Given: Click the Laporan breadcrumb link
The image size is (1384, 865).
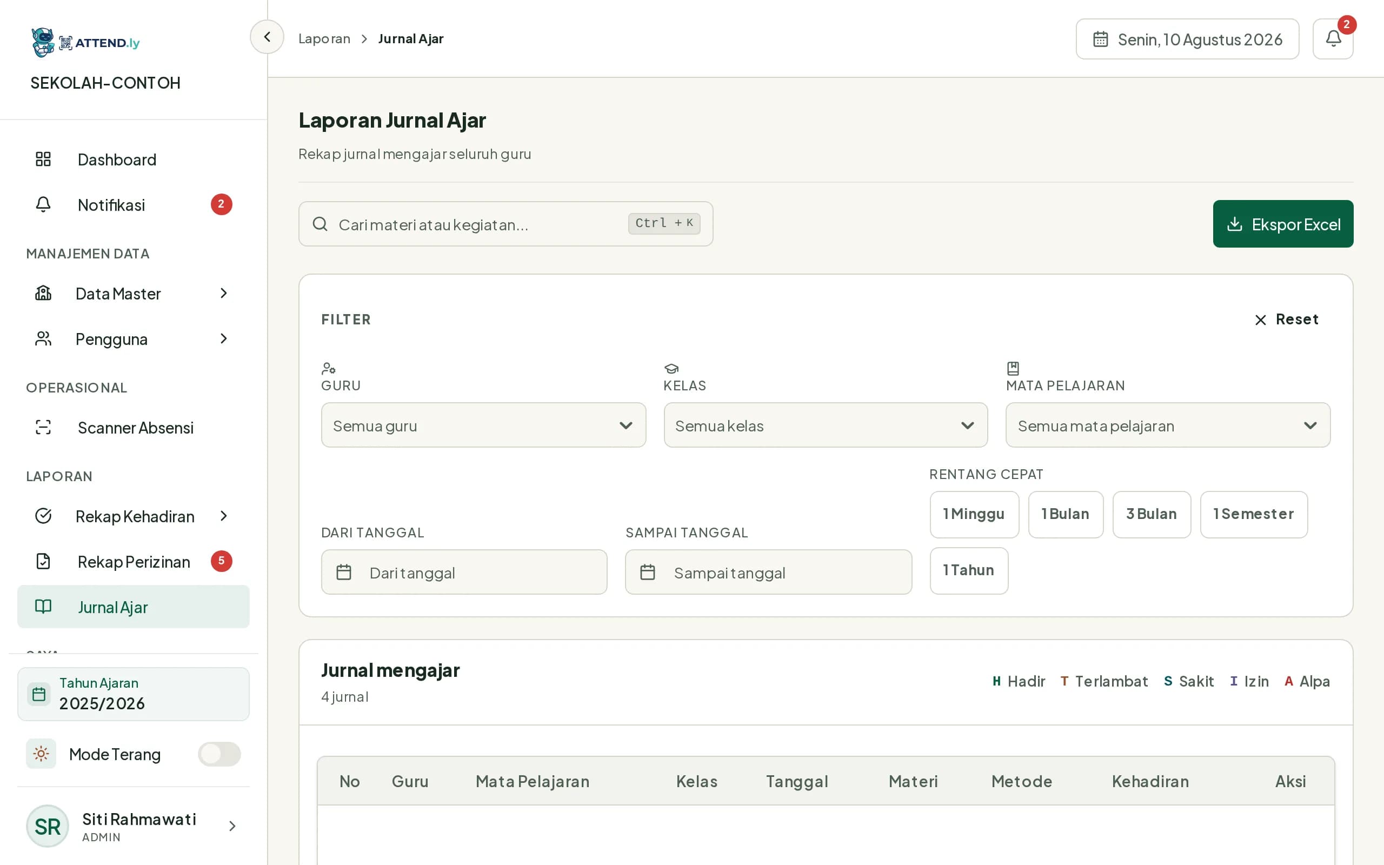Looking at the screenshot, I should tap(324, 38).
